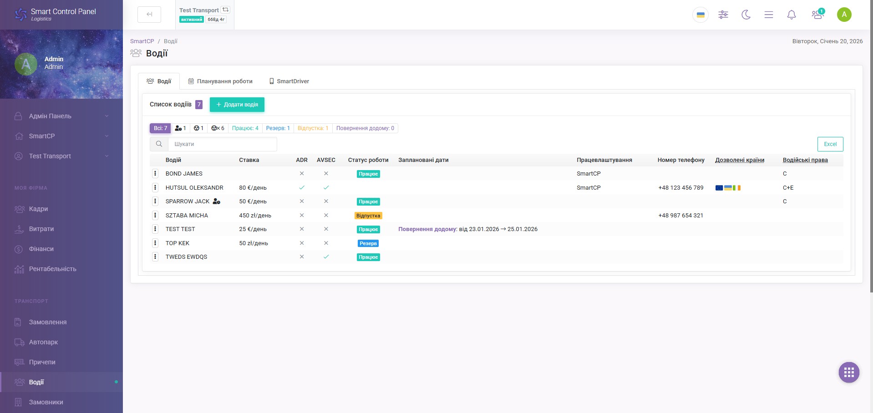Filter by the smiley icon count 1
Viewport: 873px width, 413px height.
198,128
